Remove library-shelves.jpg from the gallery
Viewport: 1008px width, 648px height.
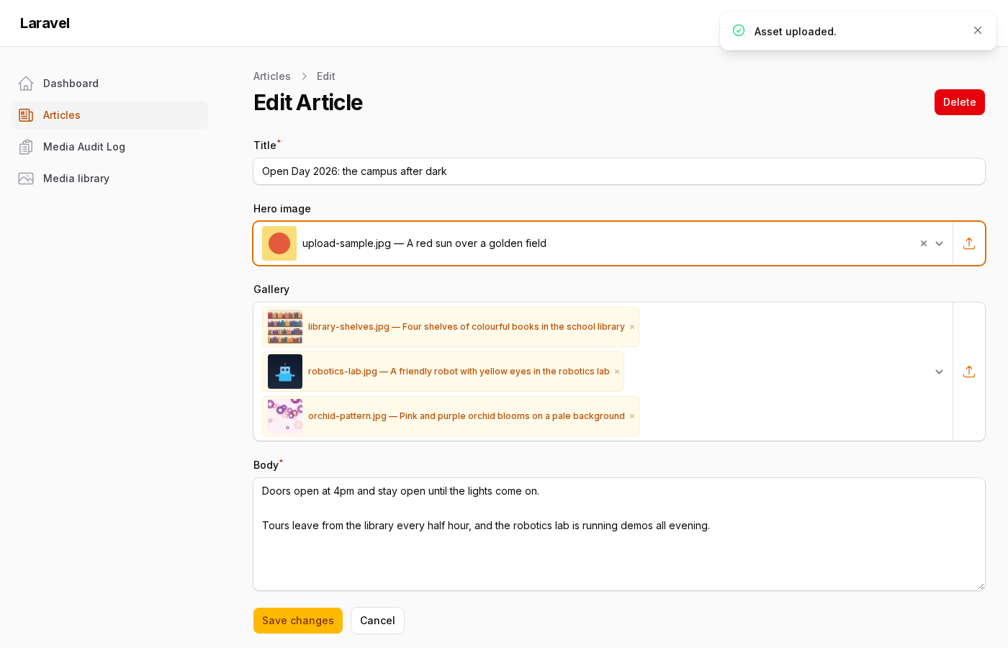pyautogui.click(x=632, y=327)
